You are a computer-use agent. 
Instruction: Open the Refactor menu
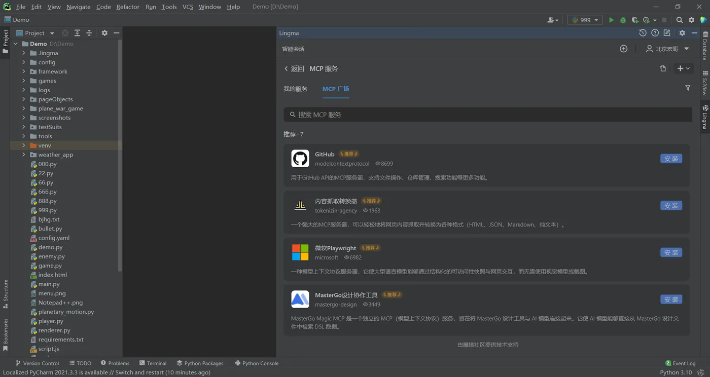pos(128,7)
